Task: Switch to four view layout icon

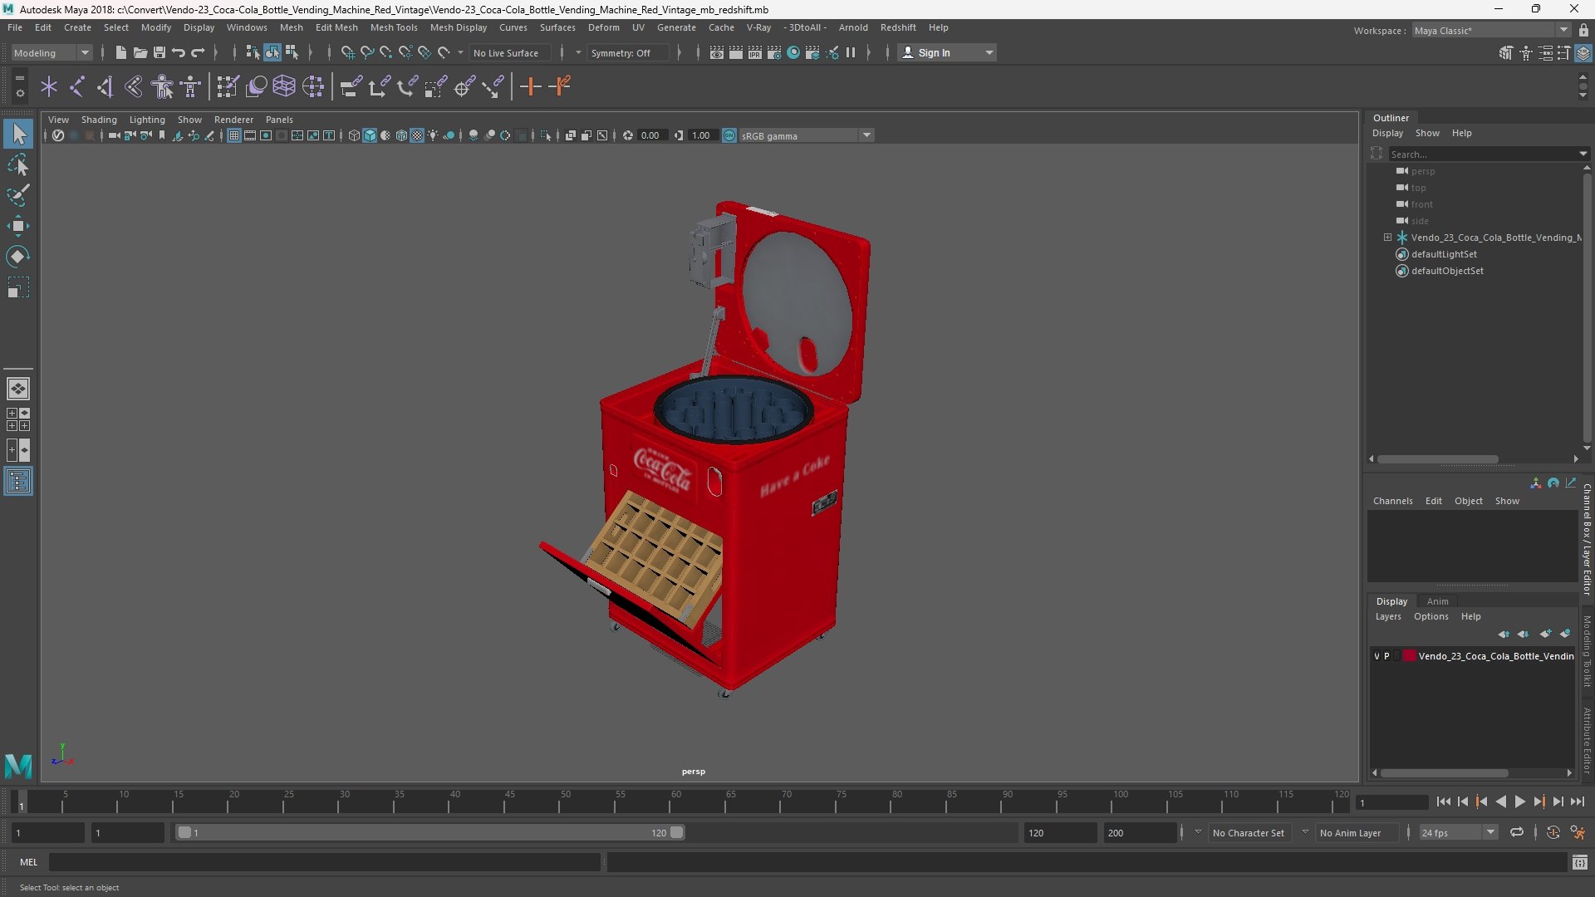Action: point(18,419)
